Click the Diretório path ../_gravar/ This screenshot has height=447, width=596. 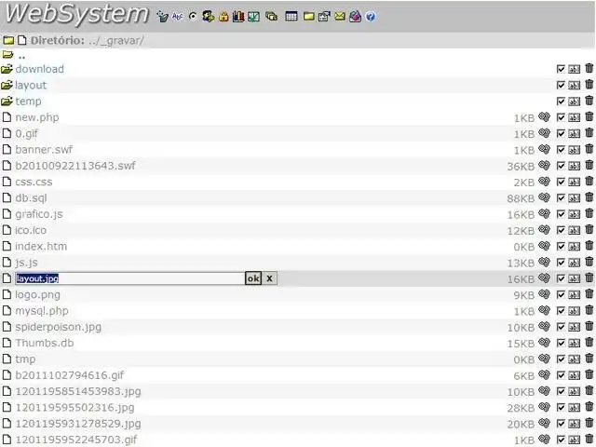(115, 40)
